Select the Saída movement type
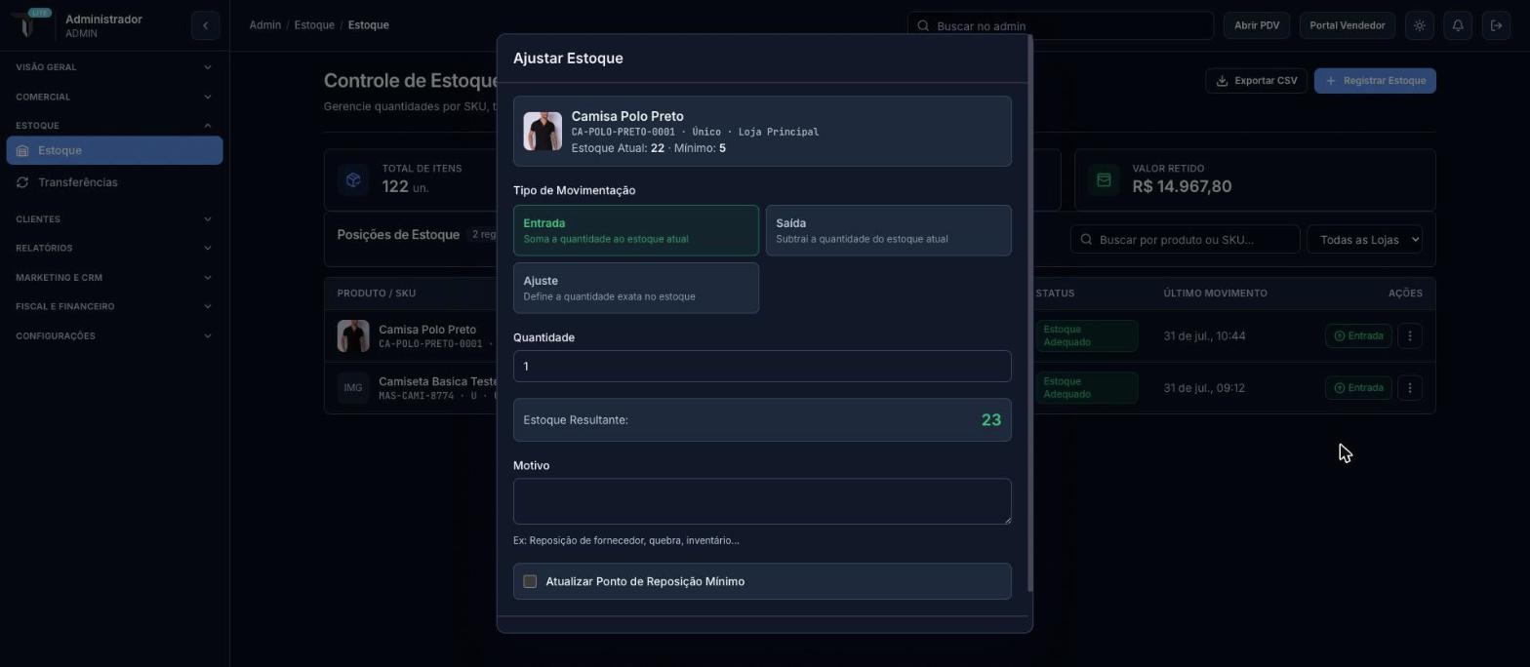The image size is (1530, 667). click(888, 230)
